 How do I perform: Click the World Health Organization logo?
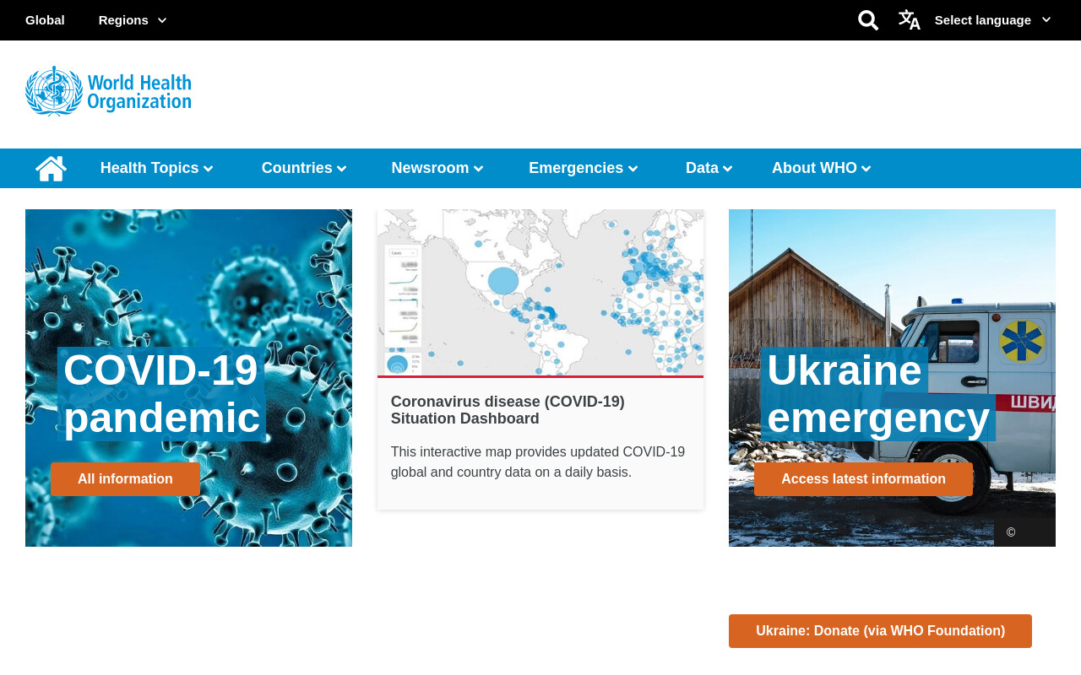[x=108, y=91]
